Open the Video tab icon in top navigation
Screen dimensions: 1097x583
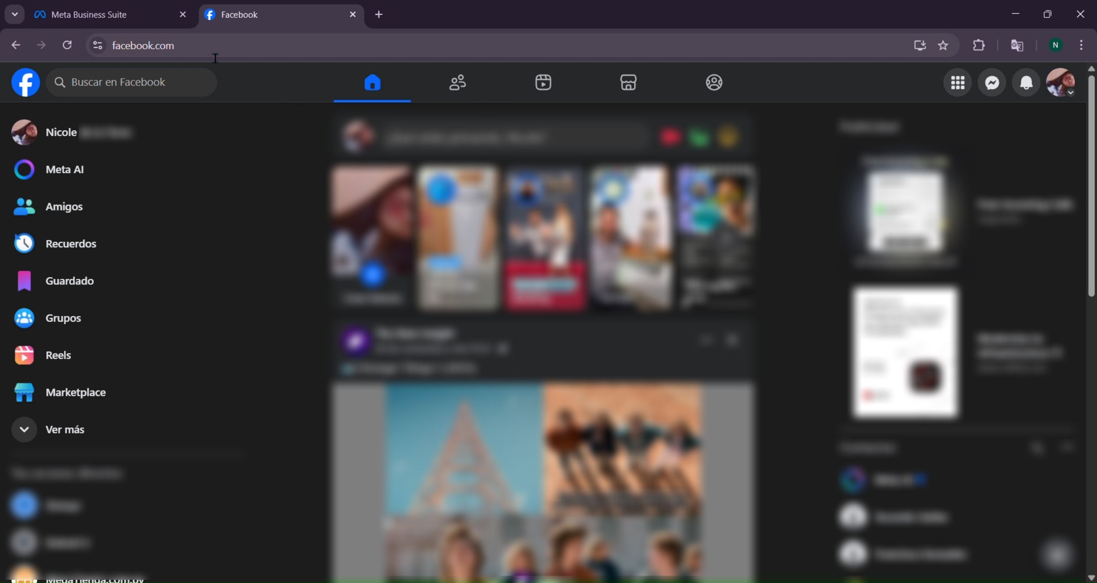point(543,83)
